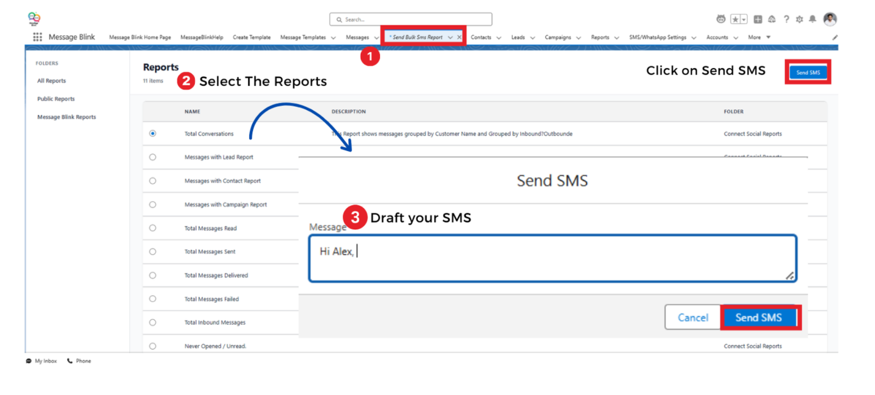Open the Setup gear icon
Image resolution: width=875 pixels, height=395 pixels.
point(800,20)
